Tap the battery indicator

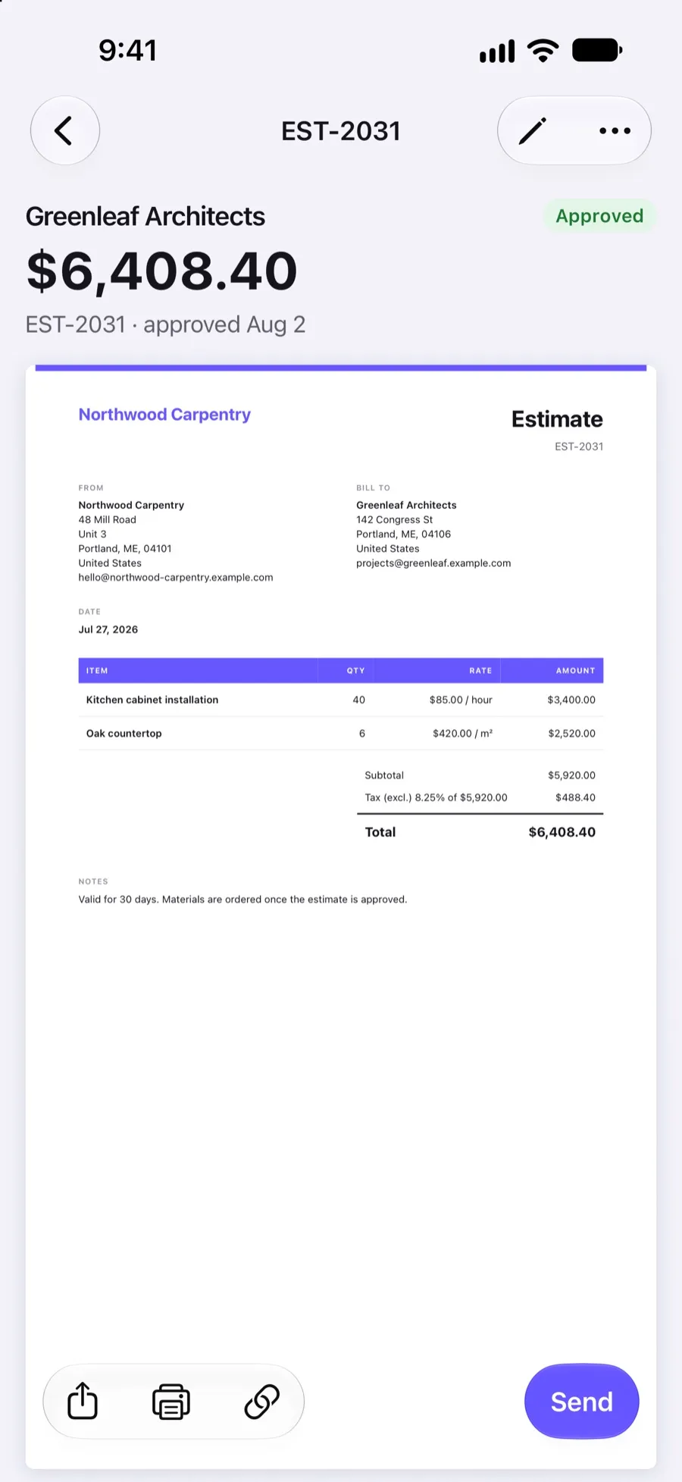(597, 51)
